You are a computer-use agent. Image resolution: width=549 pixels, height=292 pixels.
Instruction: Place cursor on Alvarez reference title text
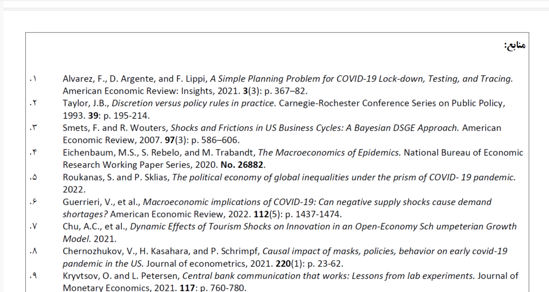click(361, 79)
